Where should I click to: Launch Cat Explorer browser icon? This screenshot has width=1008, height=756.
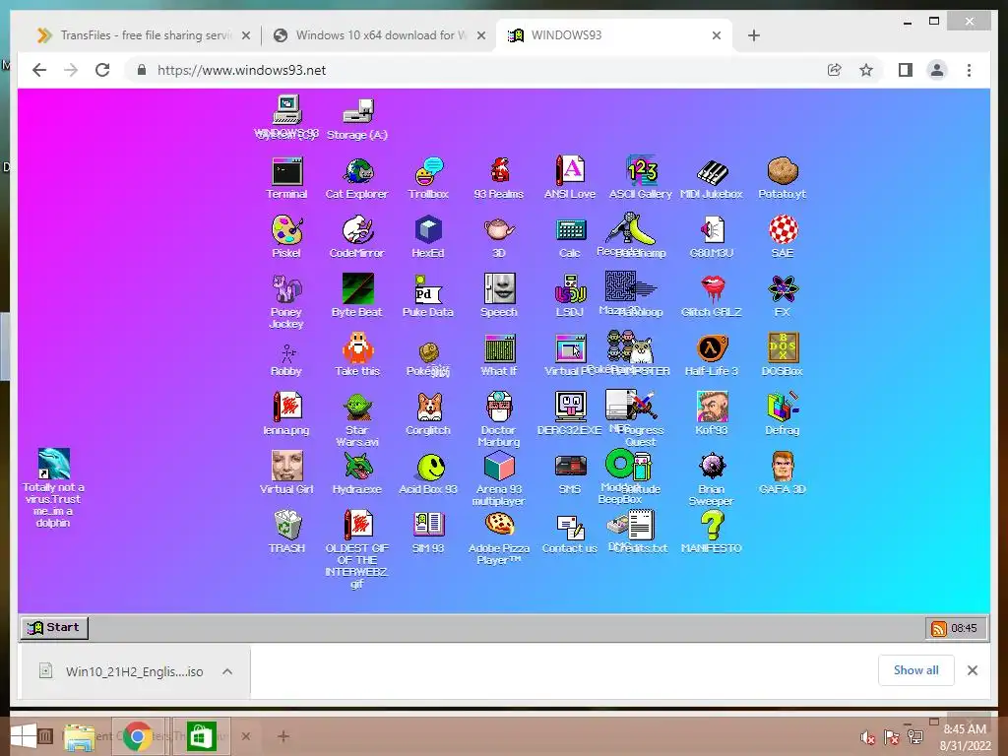tap(356, 178)
